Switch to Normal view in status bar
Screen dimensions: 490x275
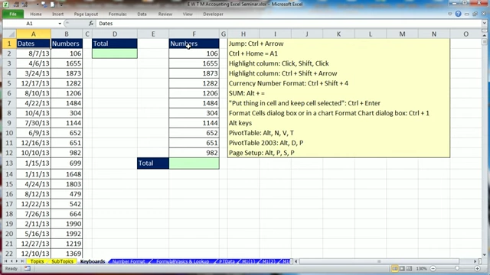395,268
